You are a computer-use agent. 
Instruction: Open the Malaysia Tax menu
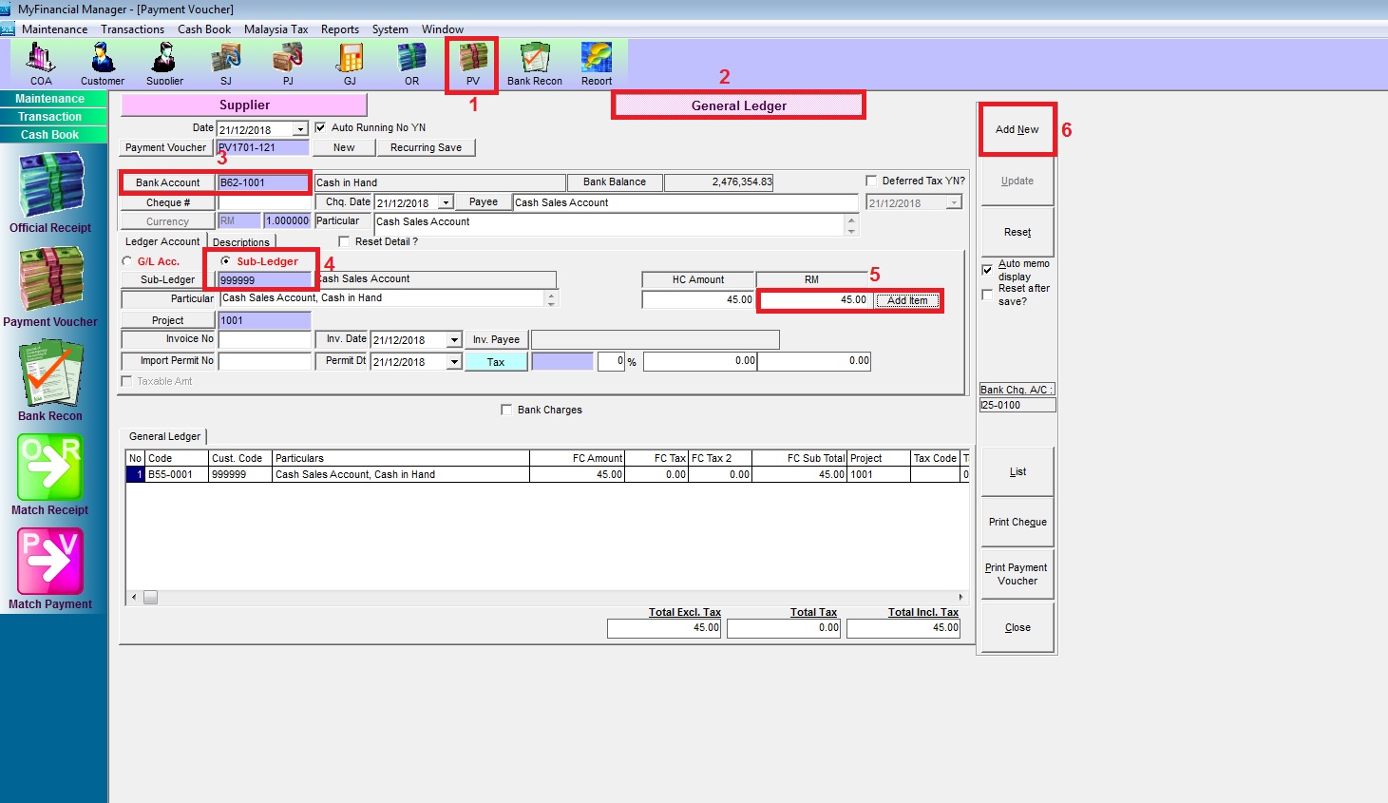pos(276,29)
